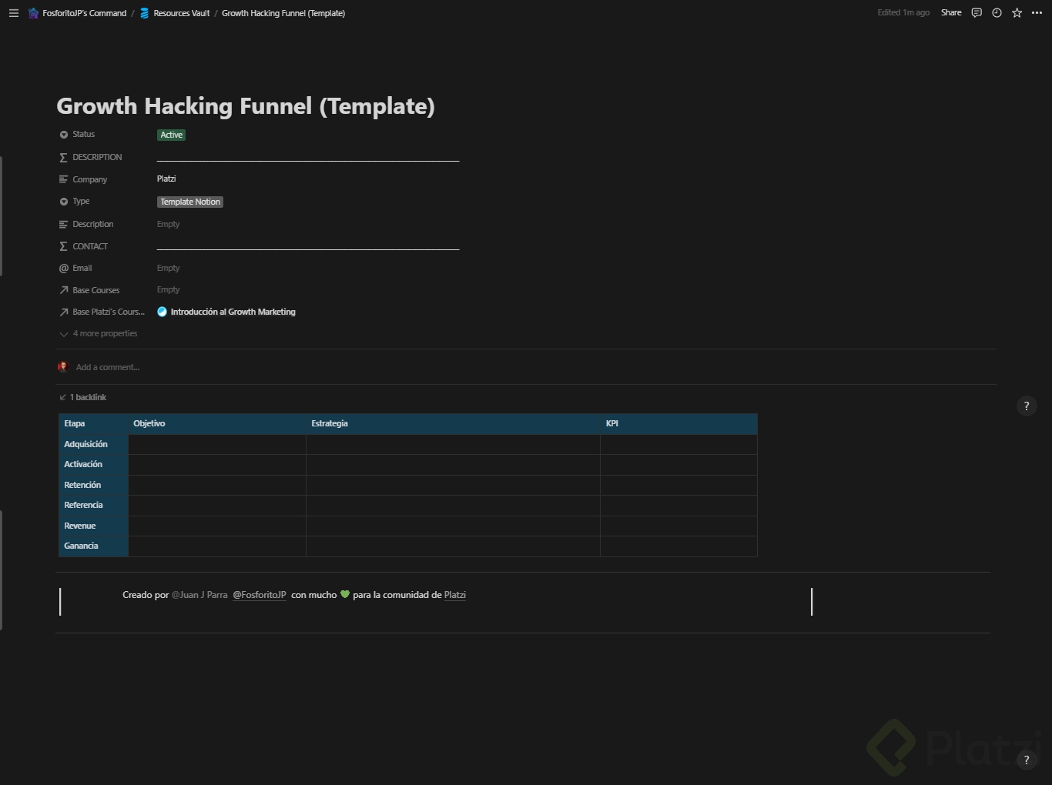Expand 4 more properties
The width and height of the screenshot is (1052, 785).
coord(99,334)
